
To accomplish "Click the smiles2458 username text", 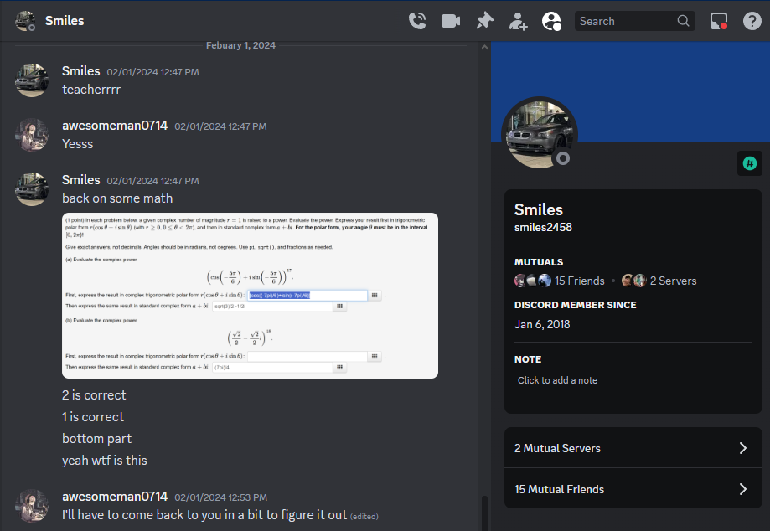I will [543, 227].
